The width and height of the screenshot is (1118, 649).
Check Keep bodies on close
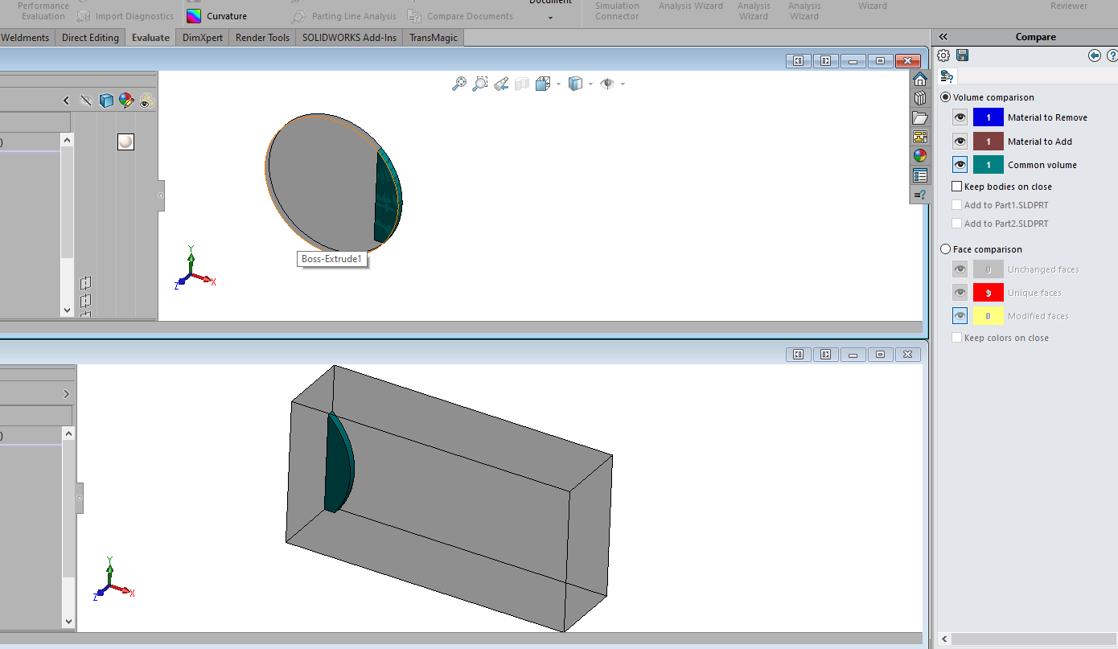tap(957, 187)
